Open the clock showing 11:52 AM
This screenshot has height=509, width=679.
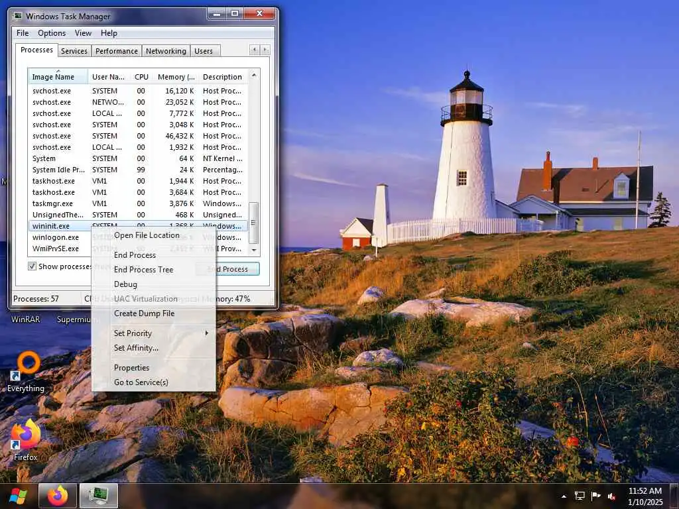(x=645, y=496)
